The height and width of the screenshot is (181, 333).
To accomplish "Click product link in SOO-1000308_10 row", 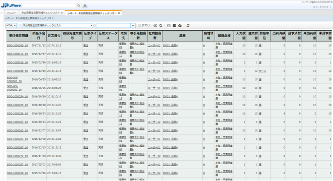I will pos(170,46).
